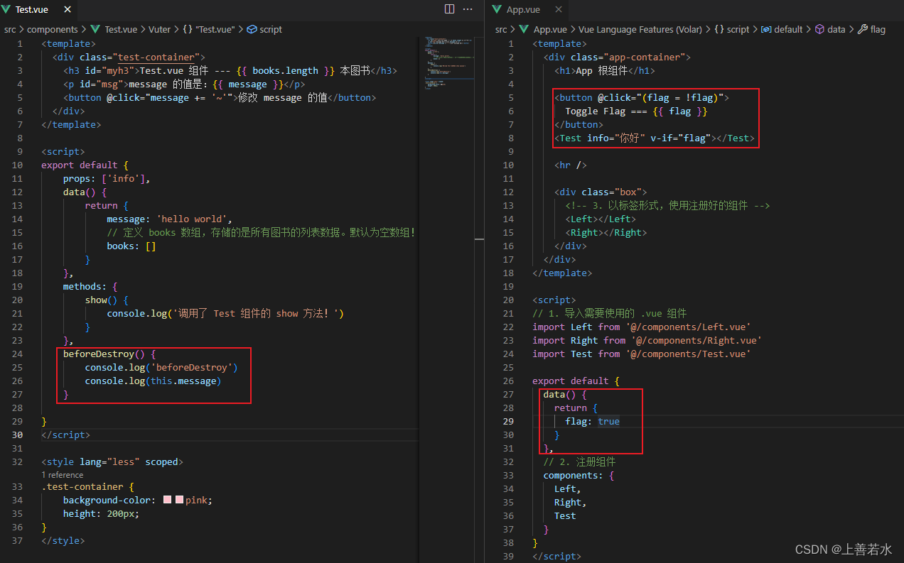
Task: Click the v-if="flag" directive in App.vue
Action: pos(680,138)
